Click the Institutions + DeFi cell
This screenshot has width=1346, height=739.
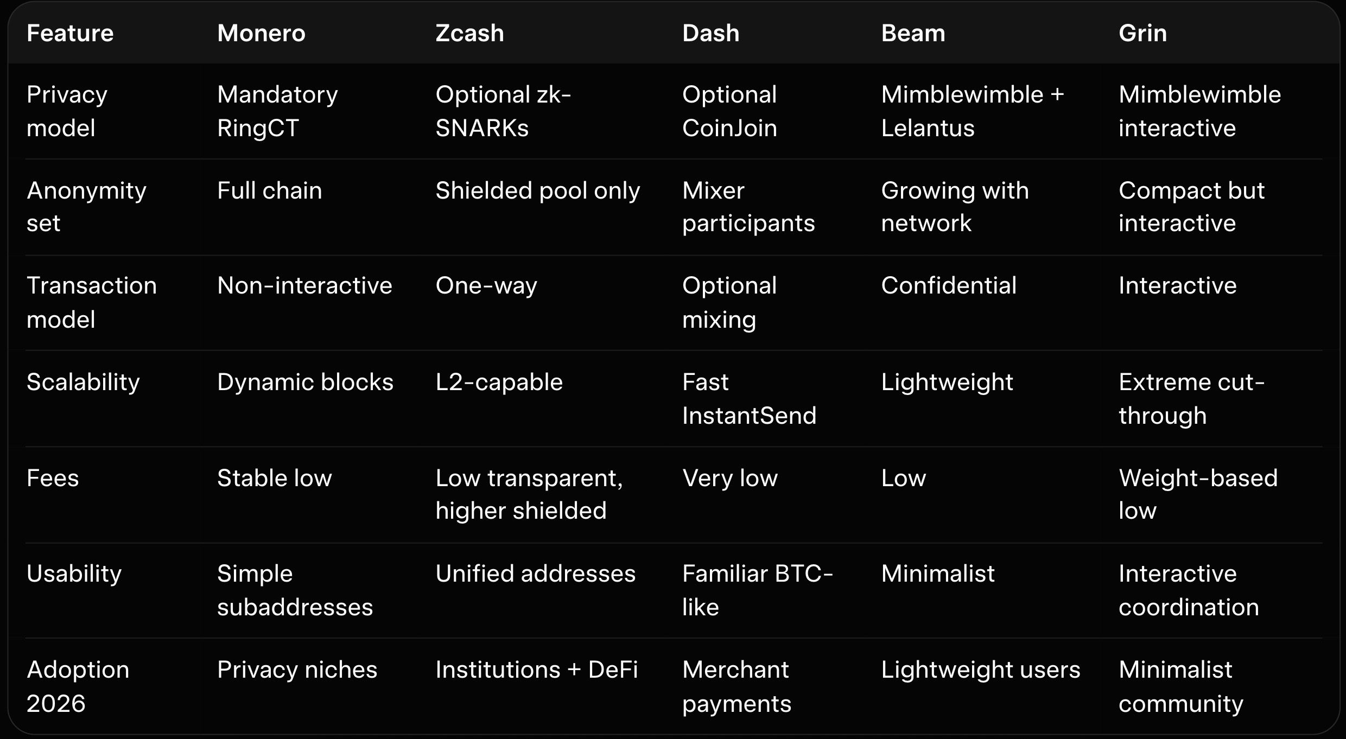point(536,670)
